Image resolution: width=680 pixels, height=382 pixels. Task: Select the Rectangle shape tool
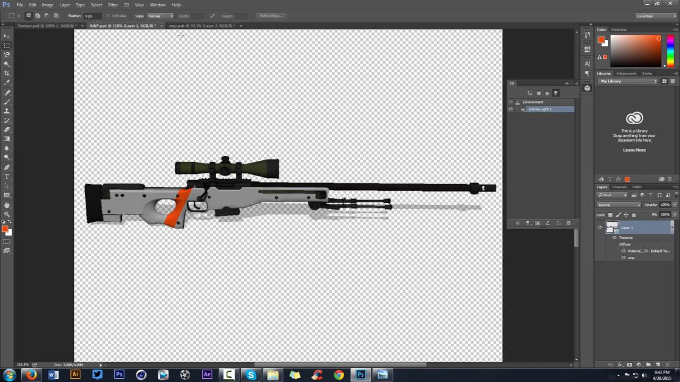7,195
